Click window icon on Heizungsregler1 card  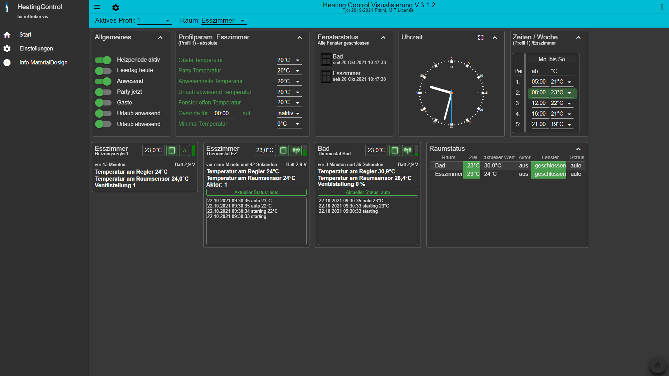pos(172,150)
